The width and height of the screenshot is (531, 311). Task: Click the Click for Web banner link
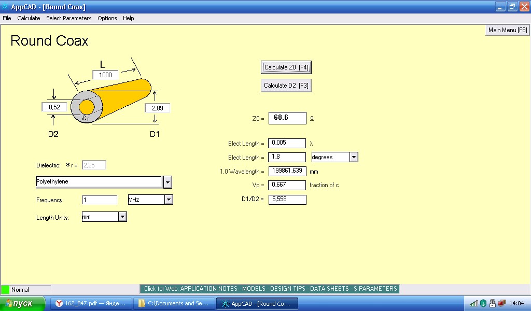tap(270, 289)
